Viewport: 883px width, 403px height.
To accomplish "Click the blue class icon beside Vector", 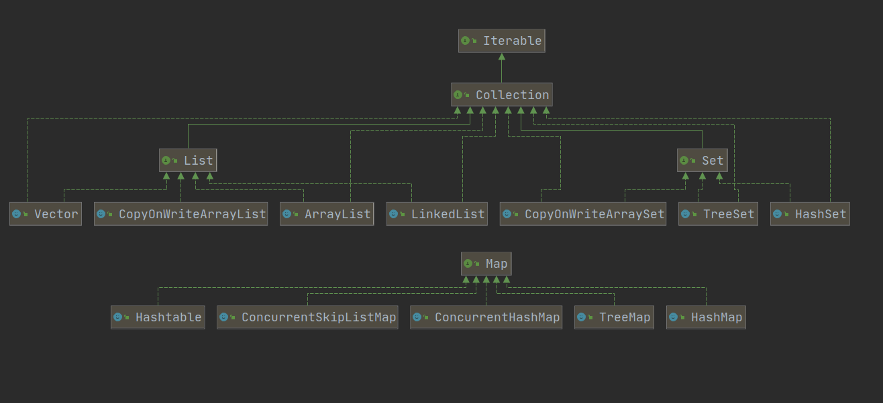I will coord(16,214).
